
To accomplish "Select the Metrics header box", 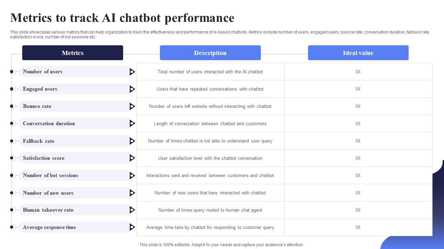I will [72, 53].
